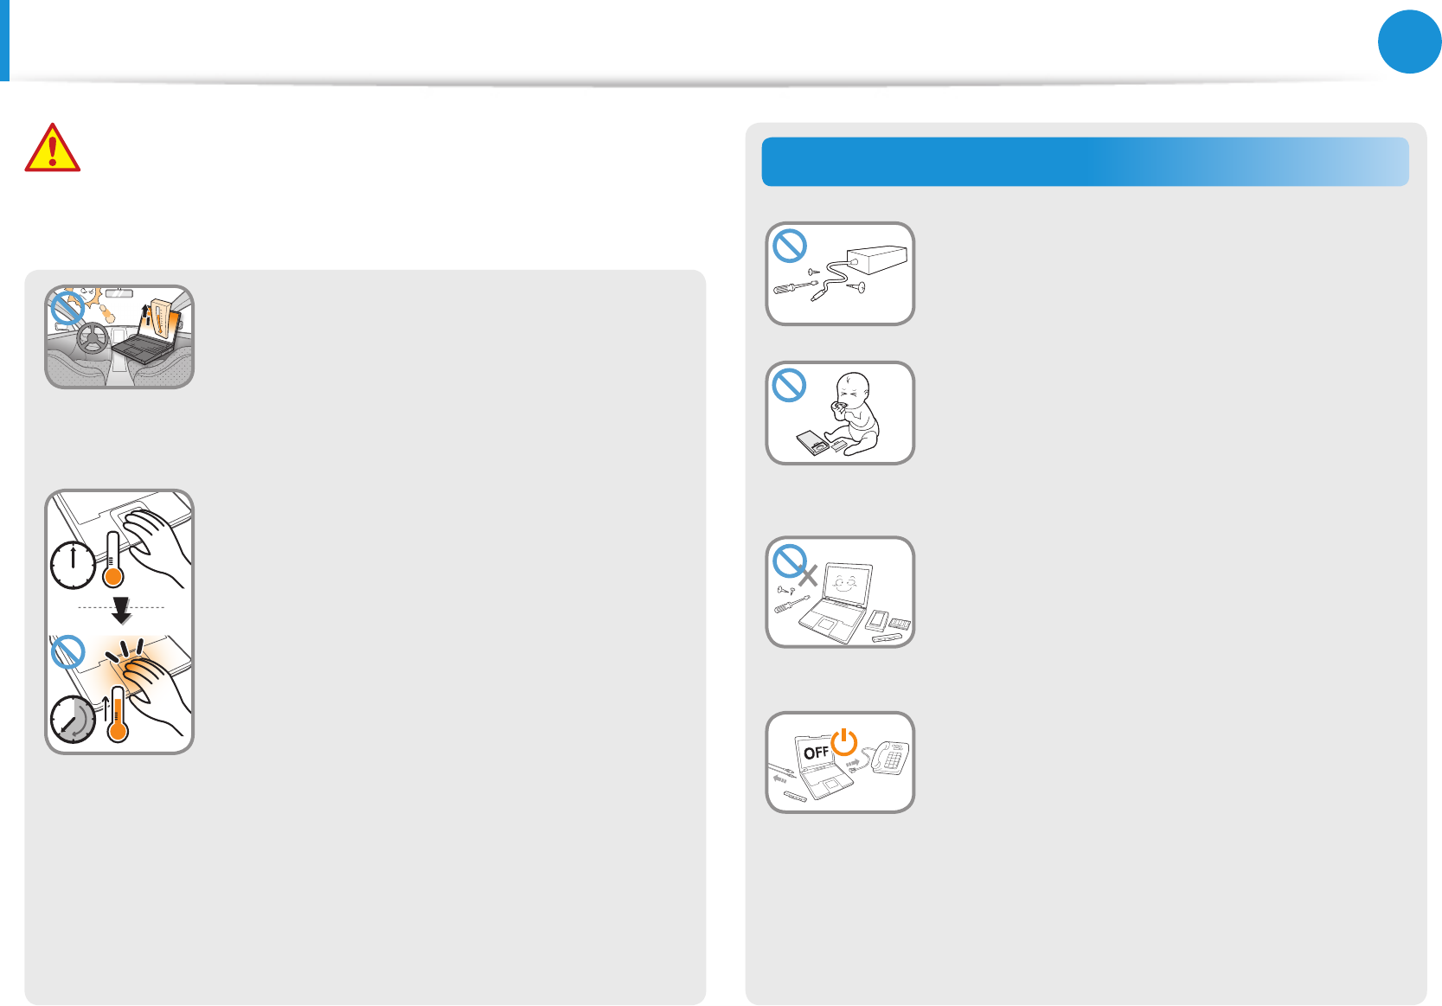Click the upper clock icon beside thermometer
Screen dimensions: 1442x1006
[x=73, y=565]
